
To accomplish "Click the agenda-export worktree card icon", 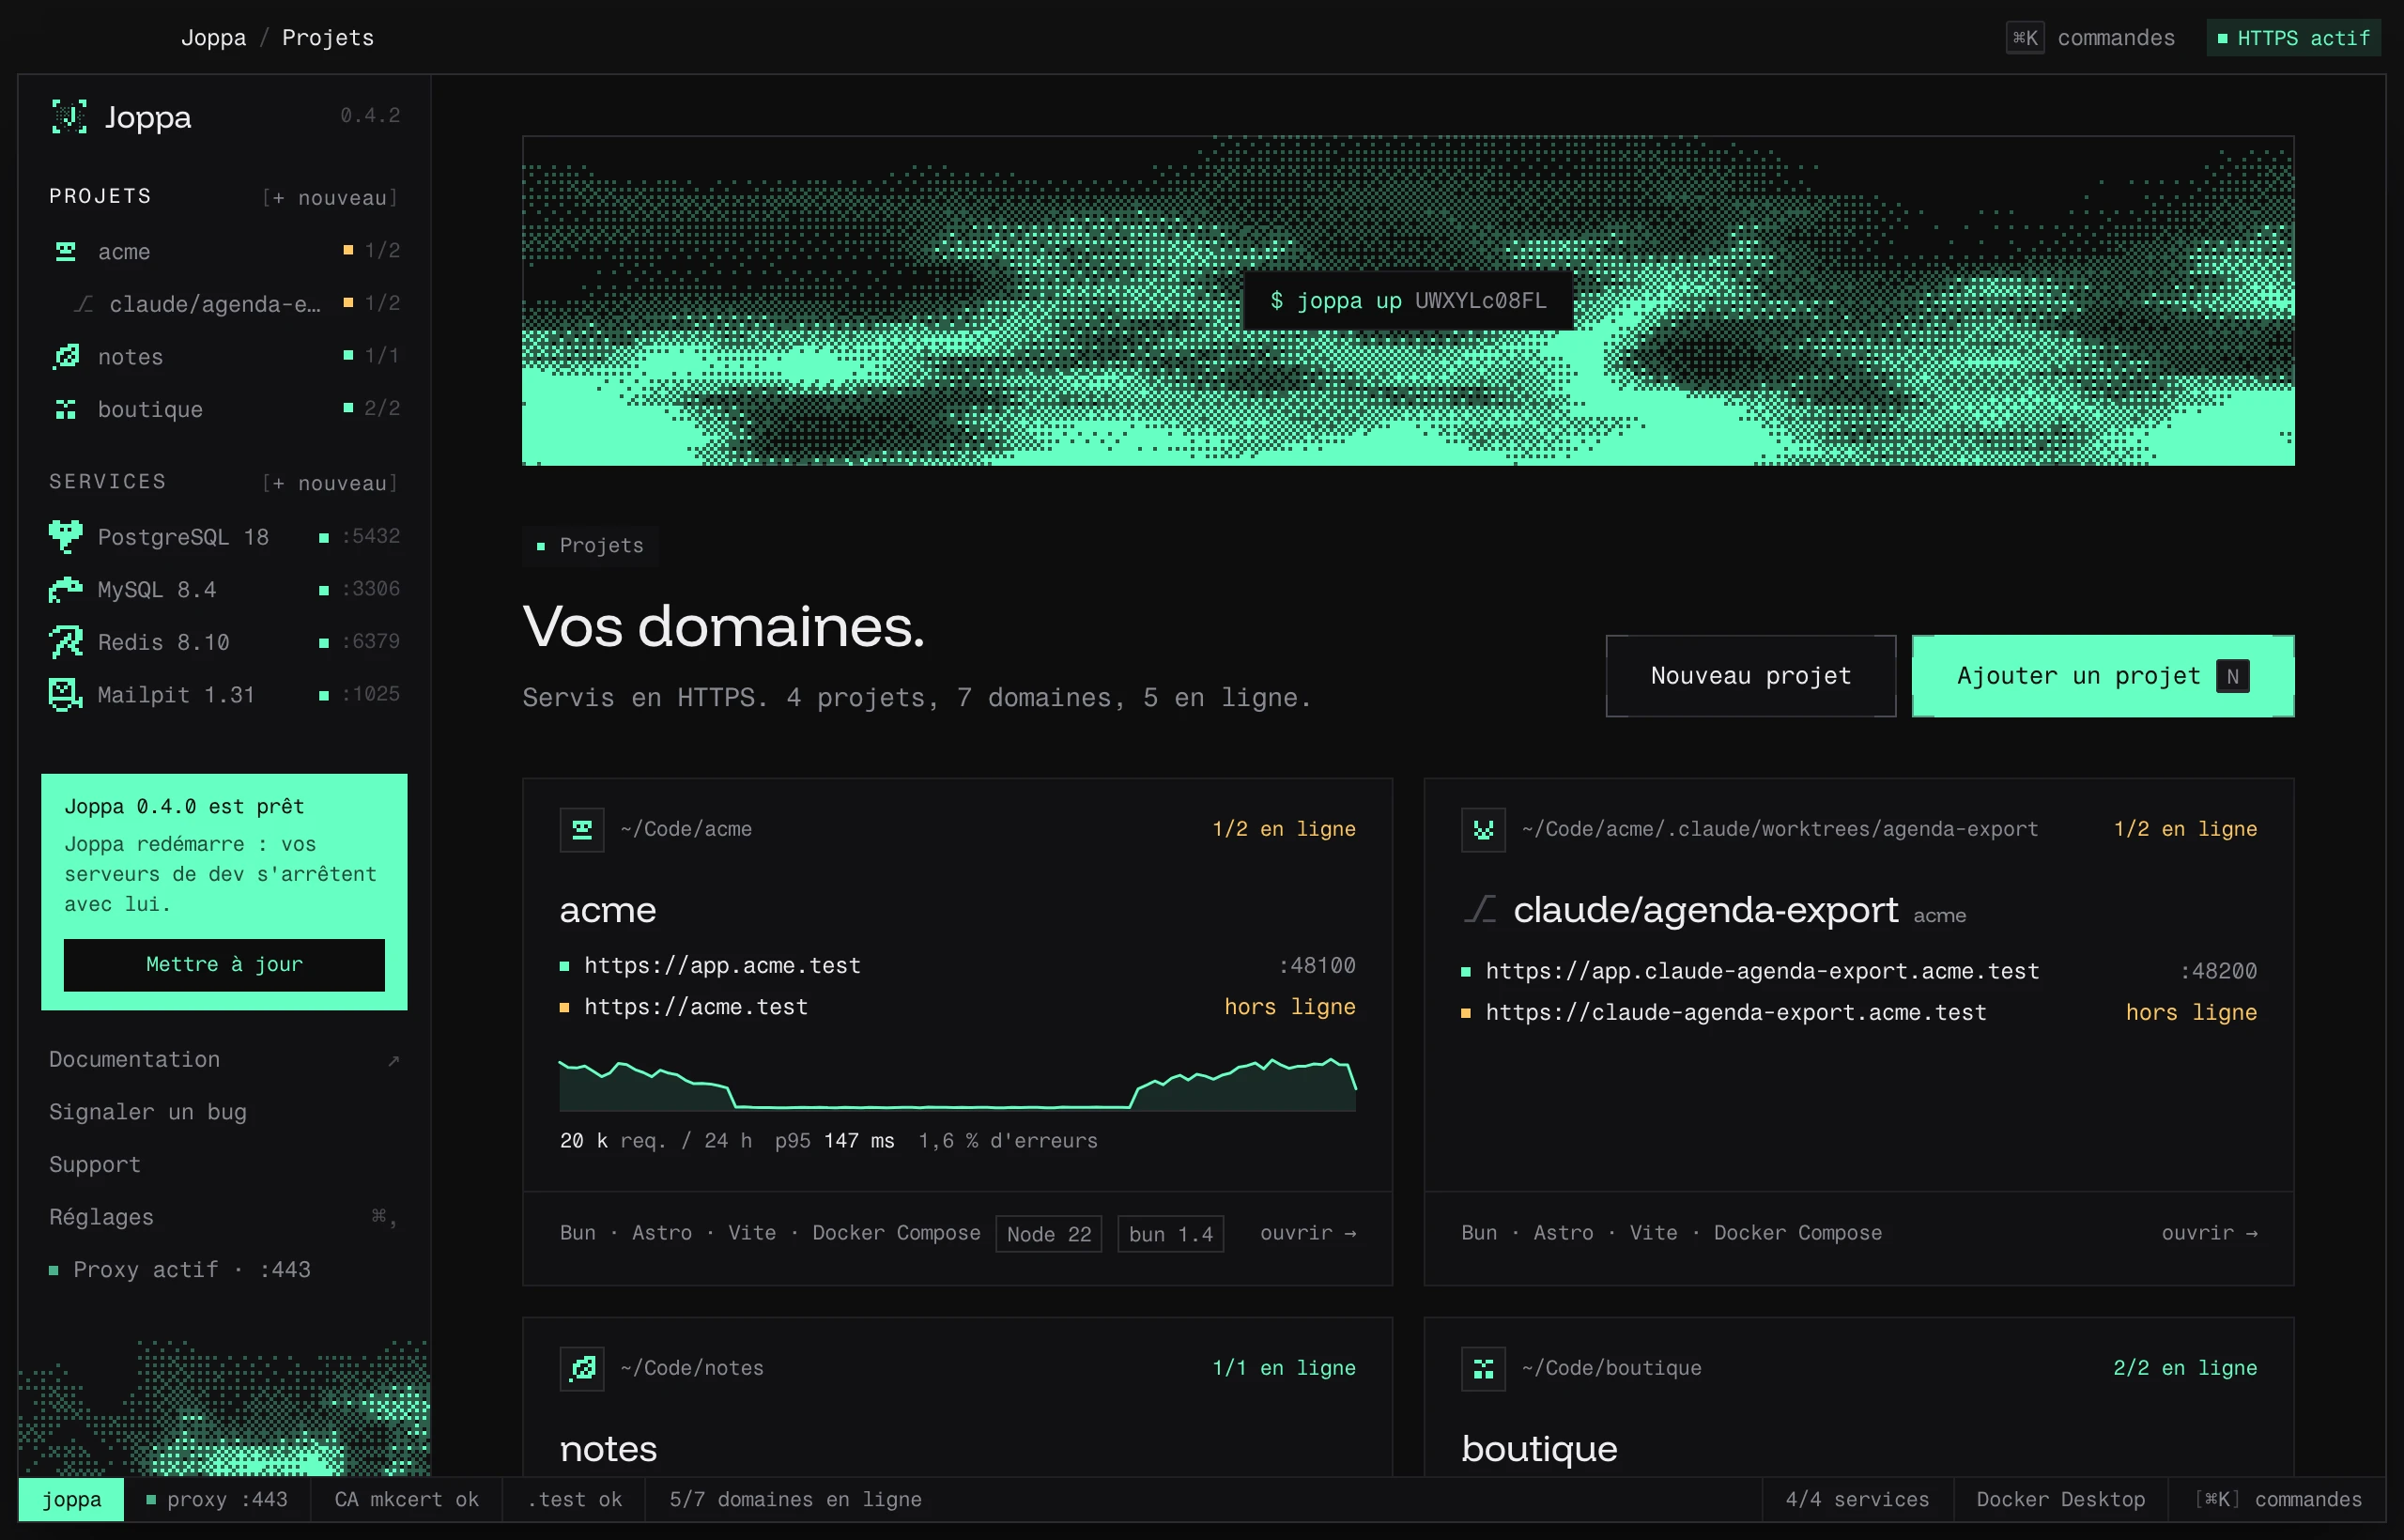I will [x=1483, y=830].
